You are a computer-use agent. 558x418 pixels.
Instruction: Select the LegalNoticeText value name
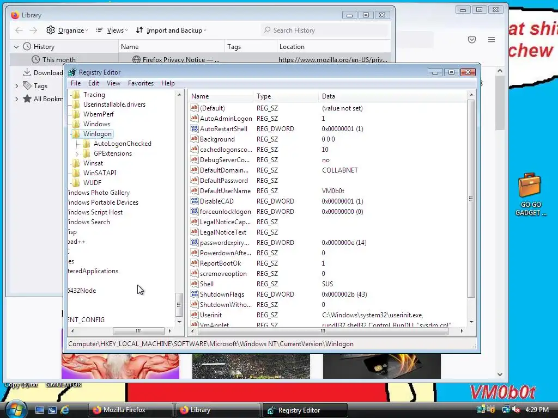pos(223,232)
